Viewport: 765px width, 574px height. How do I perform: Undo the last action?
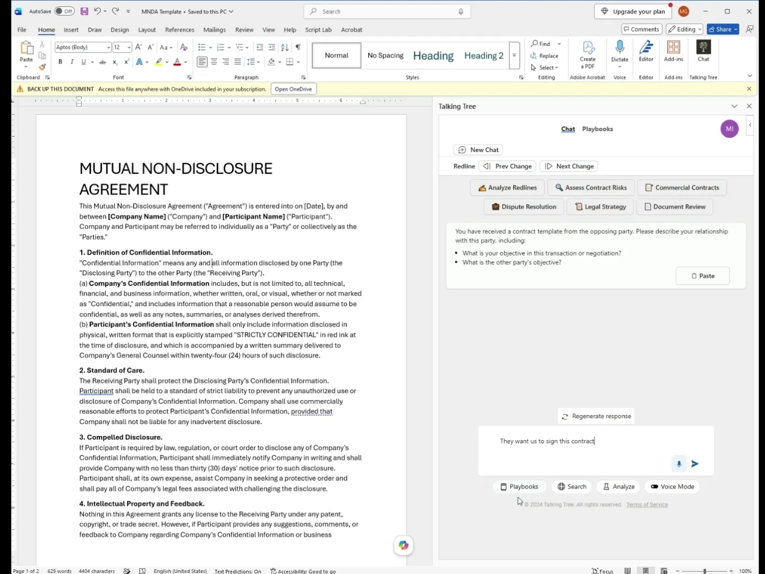97,11
